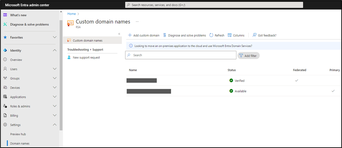
Task: Click the left navigation scrollbar
Action: point(61,73)
